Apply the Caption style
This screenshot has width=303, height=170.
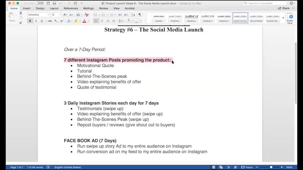tap(159, 18)
